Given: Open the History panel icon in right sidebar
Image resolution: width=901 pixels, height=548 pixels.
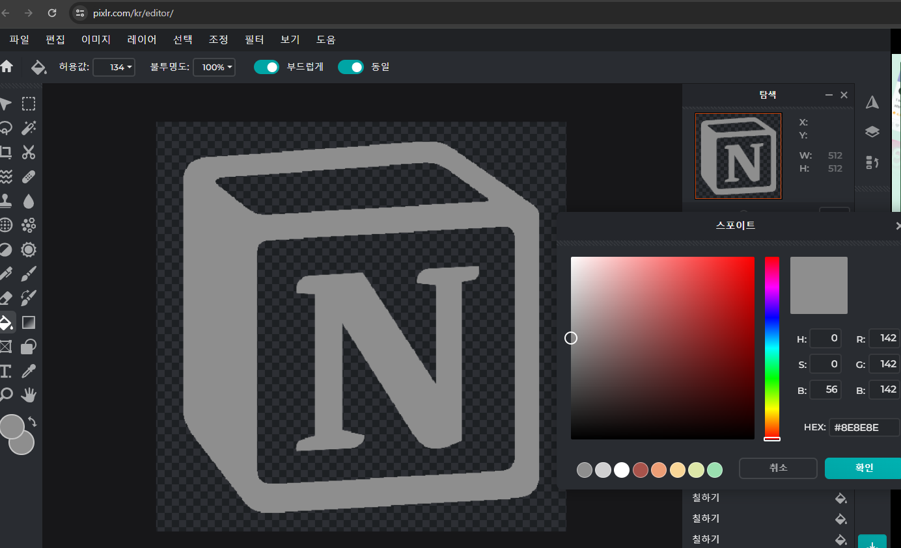Looking at the screenshot, I should [x=872, y=162].
